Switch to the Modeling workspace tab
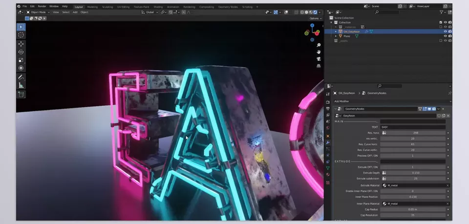Image resolution: width=469 pixels, height=224 pixels. [x=92, y=7]
